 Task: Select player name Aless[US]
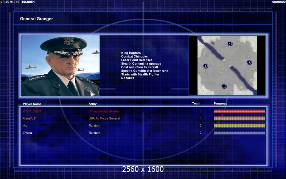click(x=29, y=118)
